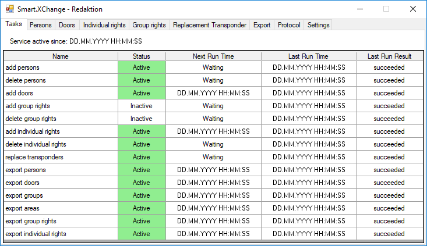Open the Group rights tab
This screenshot has height=246, width=427.
tap(149, 25)
